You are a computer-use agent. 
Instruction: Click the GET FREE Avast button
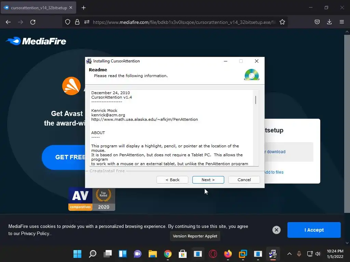(64, 157)
